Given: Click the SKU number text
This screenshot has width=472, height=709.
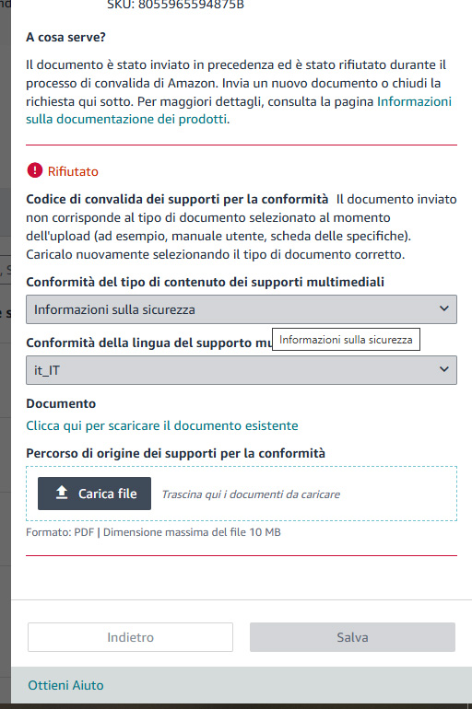Looking at the screenshot, I should click(175, 5).
